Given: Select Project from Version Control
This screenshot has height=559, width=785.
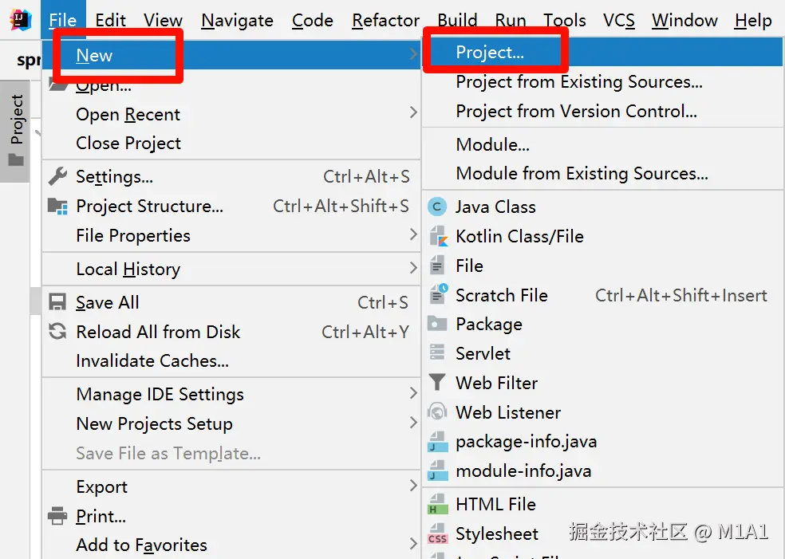Looking at the screenshot, I should (x=576, y=112).
